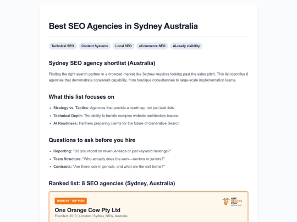Click the heading Questions to ask before you hire
The width and height of the screenshot is (297, 222).
(x=92, y=140)
